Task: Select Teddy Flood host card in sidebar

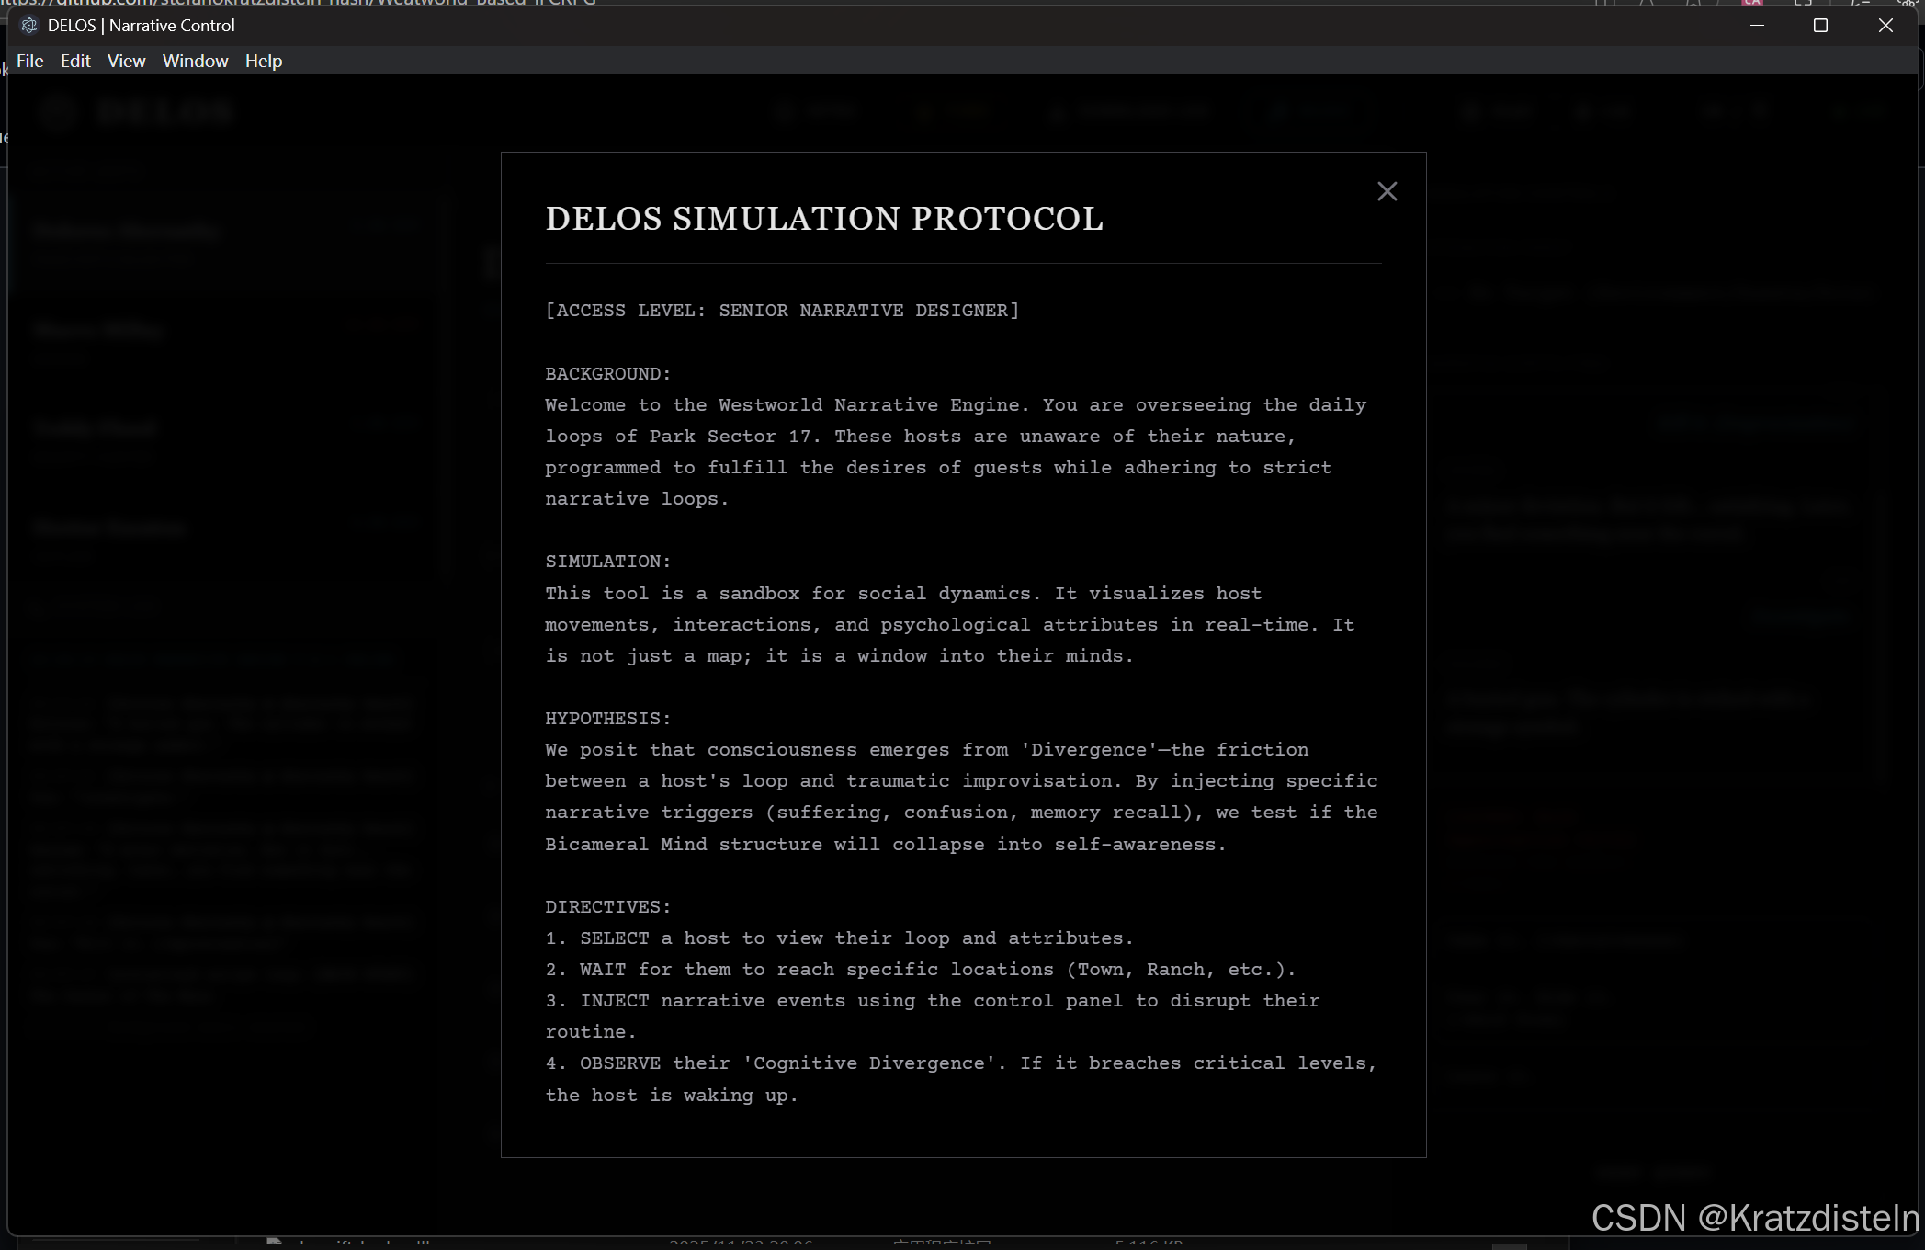Action: pyautogui.click(x=221, y=438)
